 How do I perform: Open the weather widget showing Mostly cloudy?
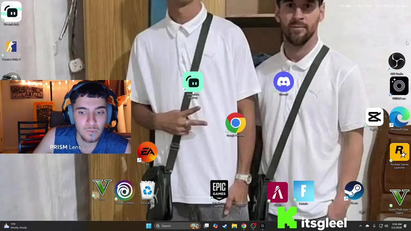coord(15,226)
